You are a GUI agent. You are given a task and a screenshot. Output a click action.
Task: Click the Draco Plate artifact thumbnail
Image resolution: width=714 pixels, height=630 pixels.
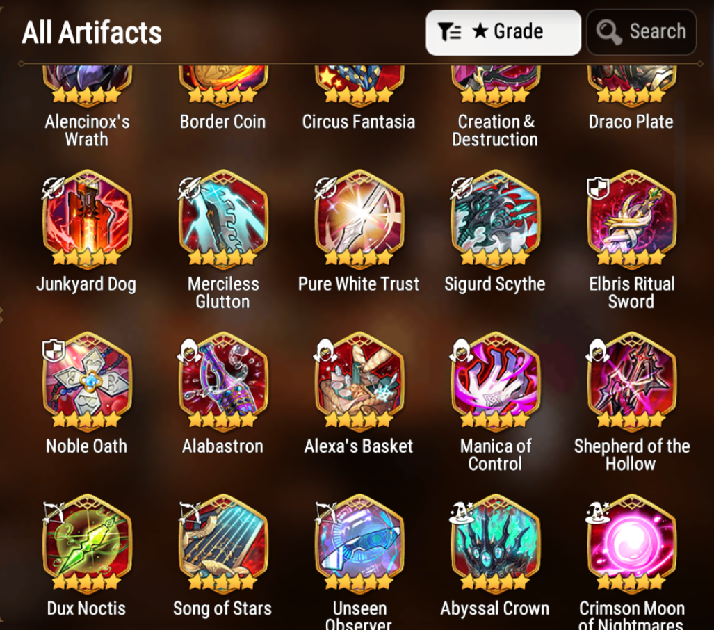(x=631, y=85)
